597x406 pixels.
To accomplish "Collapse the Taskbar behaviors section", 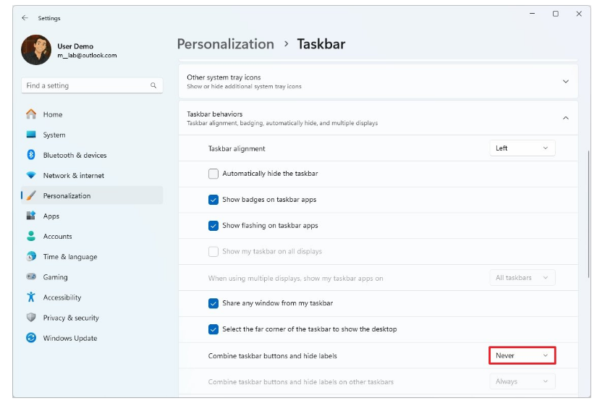I will [566, 118].
